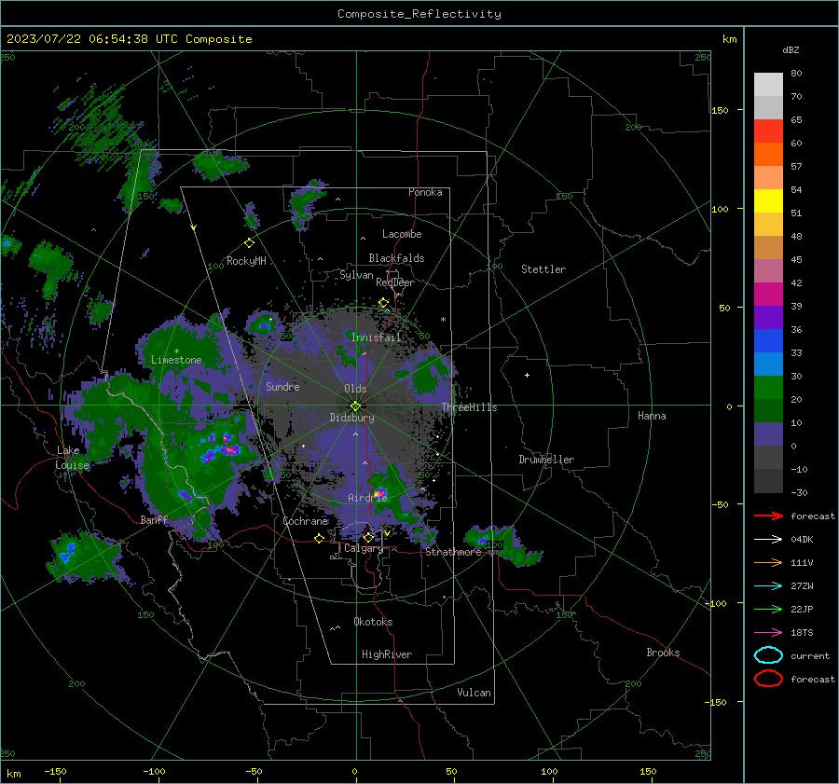Click the light blue swatch above 30 dBZ
Viewport: 839px width, 784px height.
768,364
